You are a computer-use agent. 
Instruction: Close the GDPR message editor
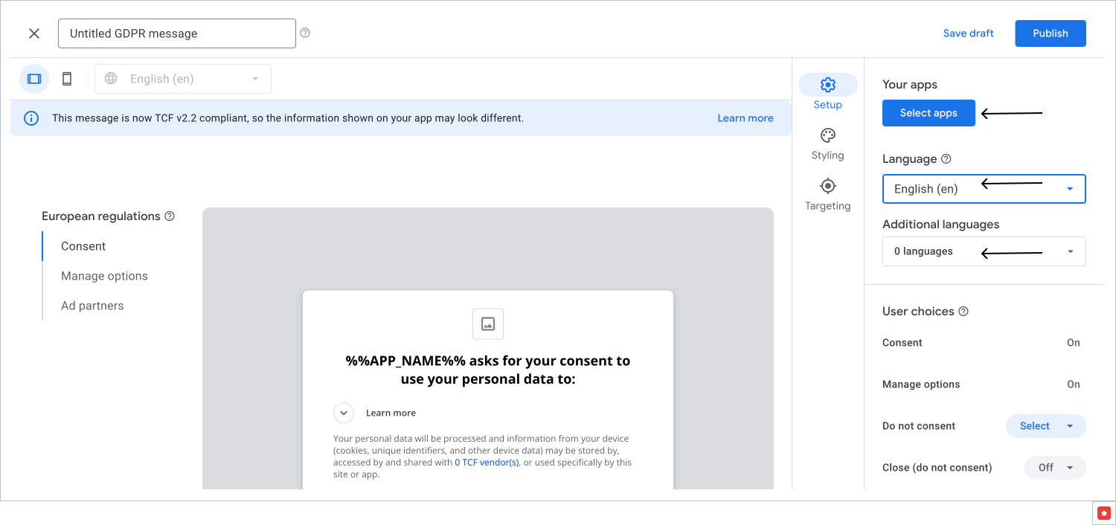[34, 33]
